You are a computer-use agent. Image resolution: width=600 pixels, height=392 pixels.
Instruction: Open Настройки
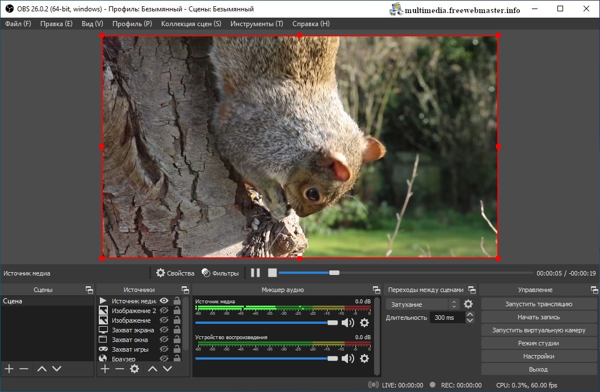pyautogui.click(x=539, y=356)
